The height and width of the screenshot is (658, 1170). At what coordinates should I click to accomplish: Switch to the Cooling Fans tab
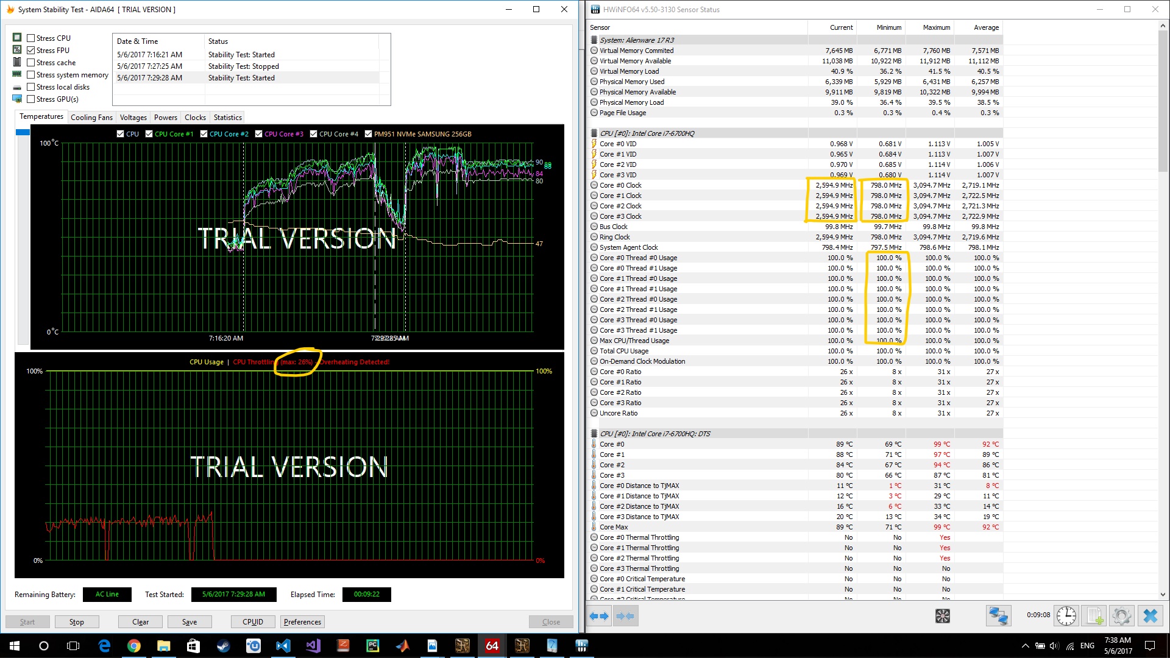tap(91, 118)
